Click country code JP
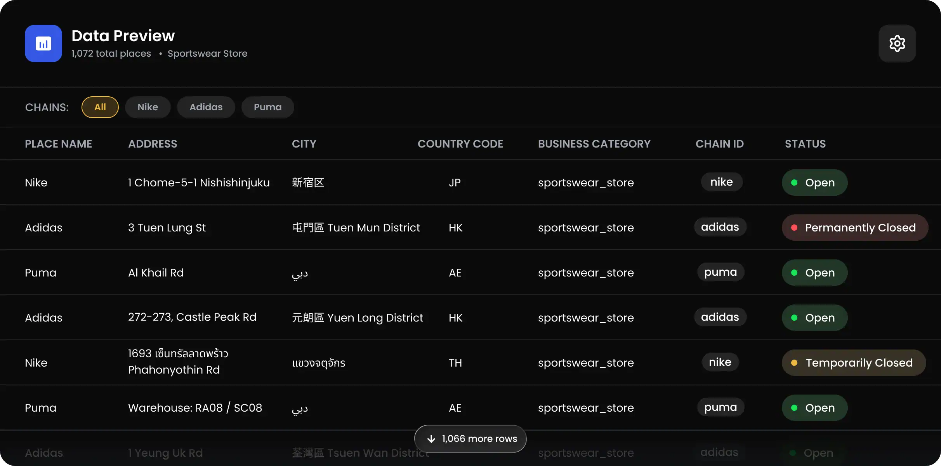 (x=455, y=183)
